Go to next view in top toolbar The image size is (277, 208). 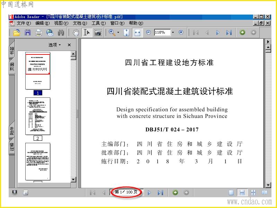pos(253,32)
